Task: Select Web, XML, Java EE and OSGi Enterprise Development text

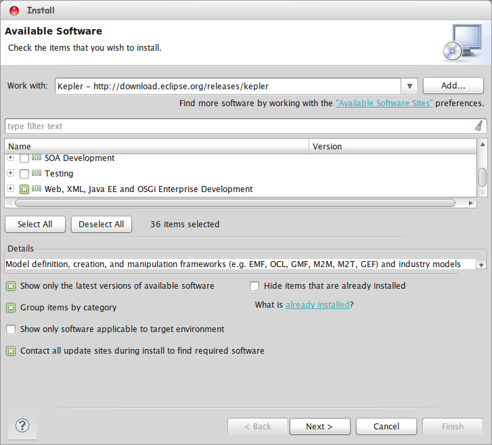Action: click(148, 189)
